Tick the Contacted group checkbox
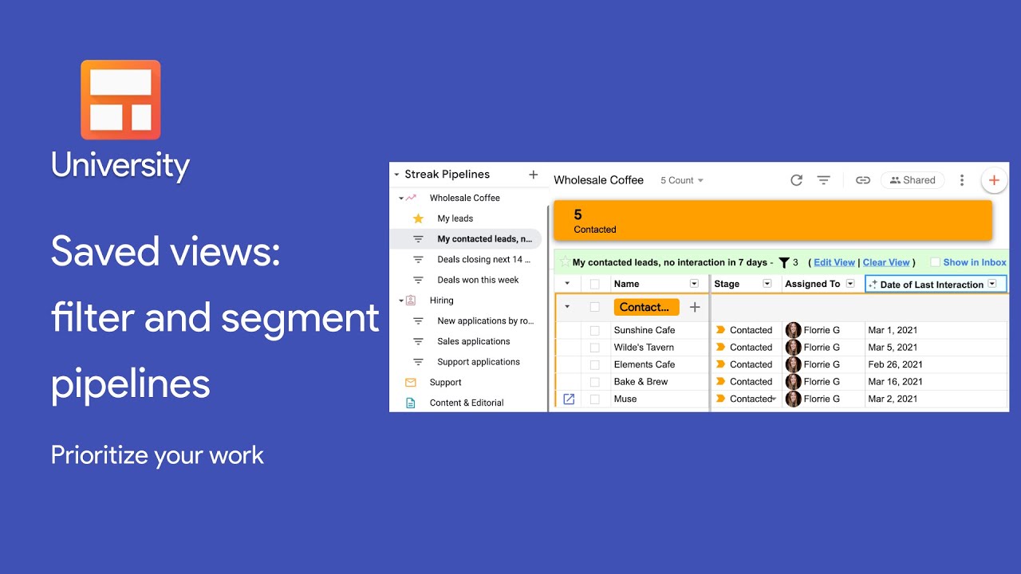 point(594,307)
